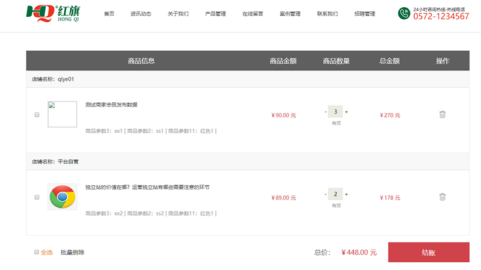
Task: Decrease quantity of the ¥90.00 item
Action: [x=326, y=112]
